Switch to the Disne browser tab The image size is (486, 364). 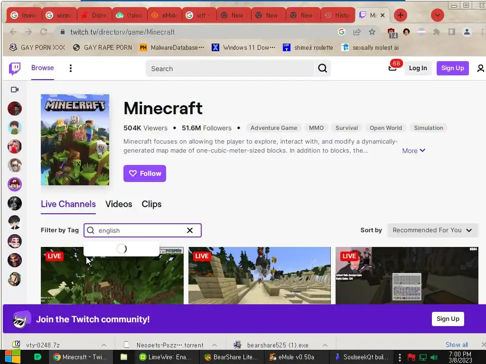(x=94, y=15)
